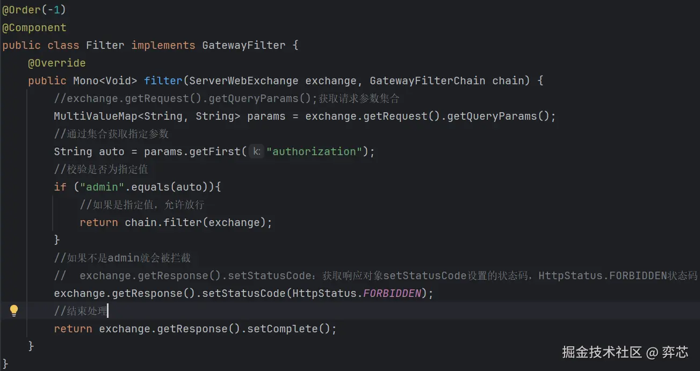Click the "authorization" string literal
The image size is (700, 371).
(314, 151)
